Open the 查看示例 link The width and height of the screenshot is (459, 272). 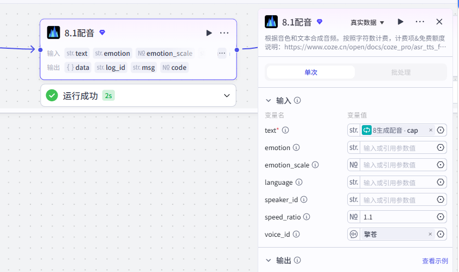[435, 261]
